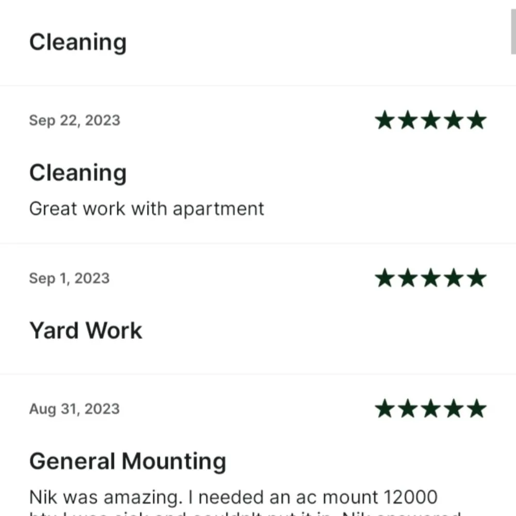Click the first star of the Yard Work rating
This screenshot has width=516, height=516.
coord(385,278)
